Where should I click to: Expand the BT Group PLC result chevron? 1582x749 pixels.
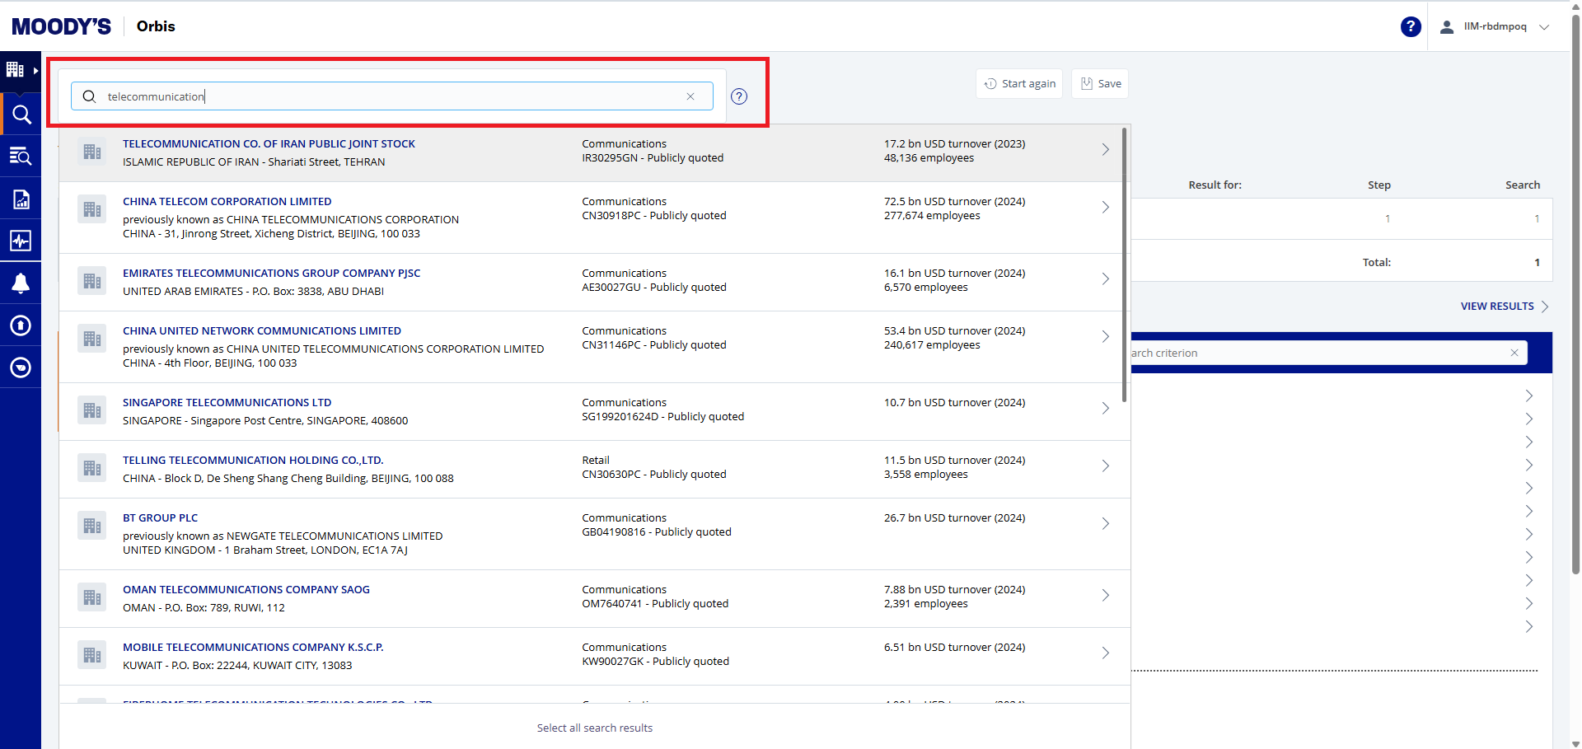pyautogui.click(x=1105, y=524)
